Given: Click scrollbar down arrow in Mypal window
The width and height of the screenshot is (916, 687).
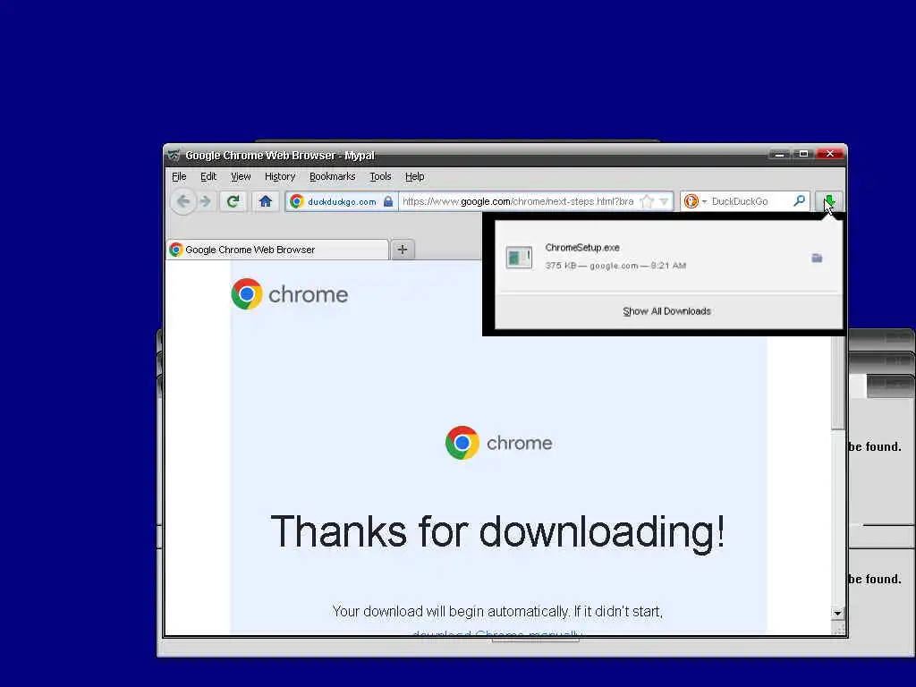Looking at the screenshot, I should click(x=837, y=613).
